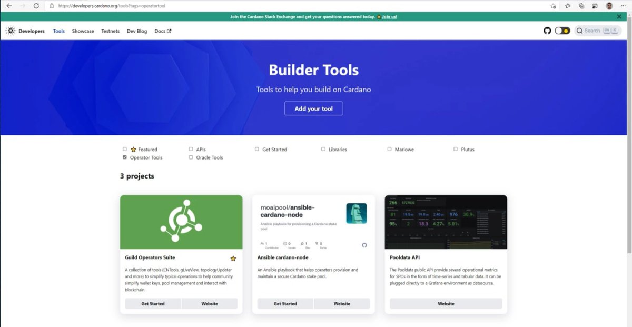Viewport: 632px width, 327px height.
Task: Follow the 'Join us!' banner link
Action: tap(389, 17)
